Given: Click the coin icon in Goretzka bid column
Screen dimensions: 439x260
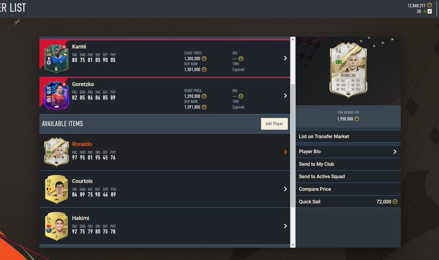Looking at the screenshot, I should pos(241,96).
